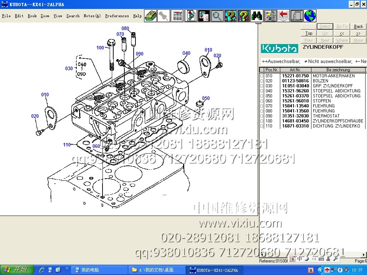Open the Notes(A) menu
Screen dimensions: 367x275
[92, 16]
